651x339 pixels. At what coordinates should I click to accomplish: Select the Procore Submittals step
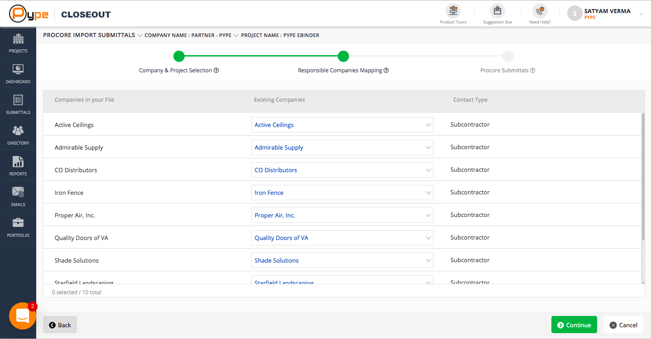coord(507,56)
